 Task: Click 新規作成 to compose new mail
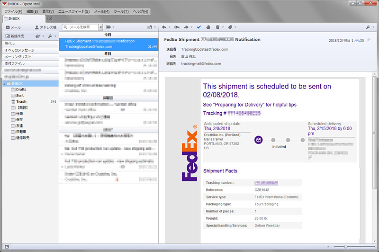[x=15, y=36]
